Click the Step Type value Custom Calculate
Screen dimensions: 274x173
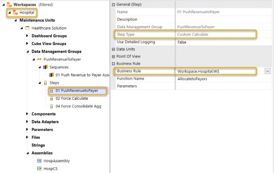click(x=193, y=34)
